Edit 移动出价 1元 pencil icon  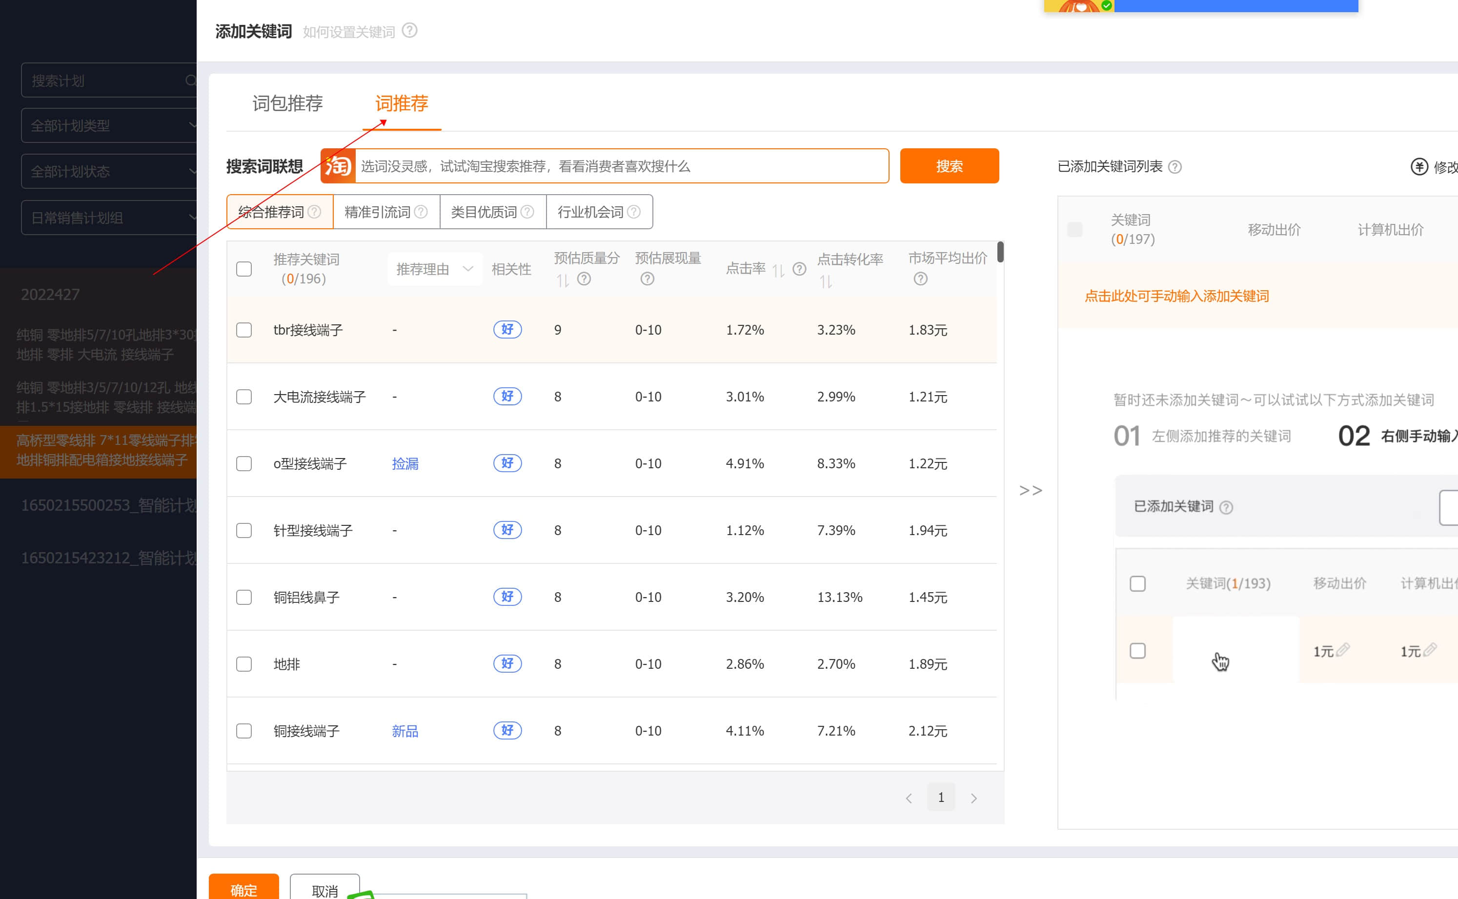(x=1343, y=649)
